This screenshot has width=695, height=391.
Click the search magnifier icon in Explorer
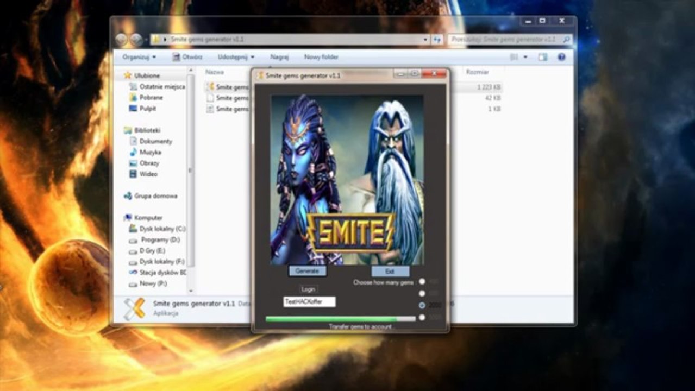point(566,40)
